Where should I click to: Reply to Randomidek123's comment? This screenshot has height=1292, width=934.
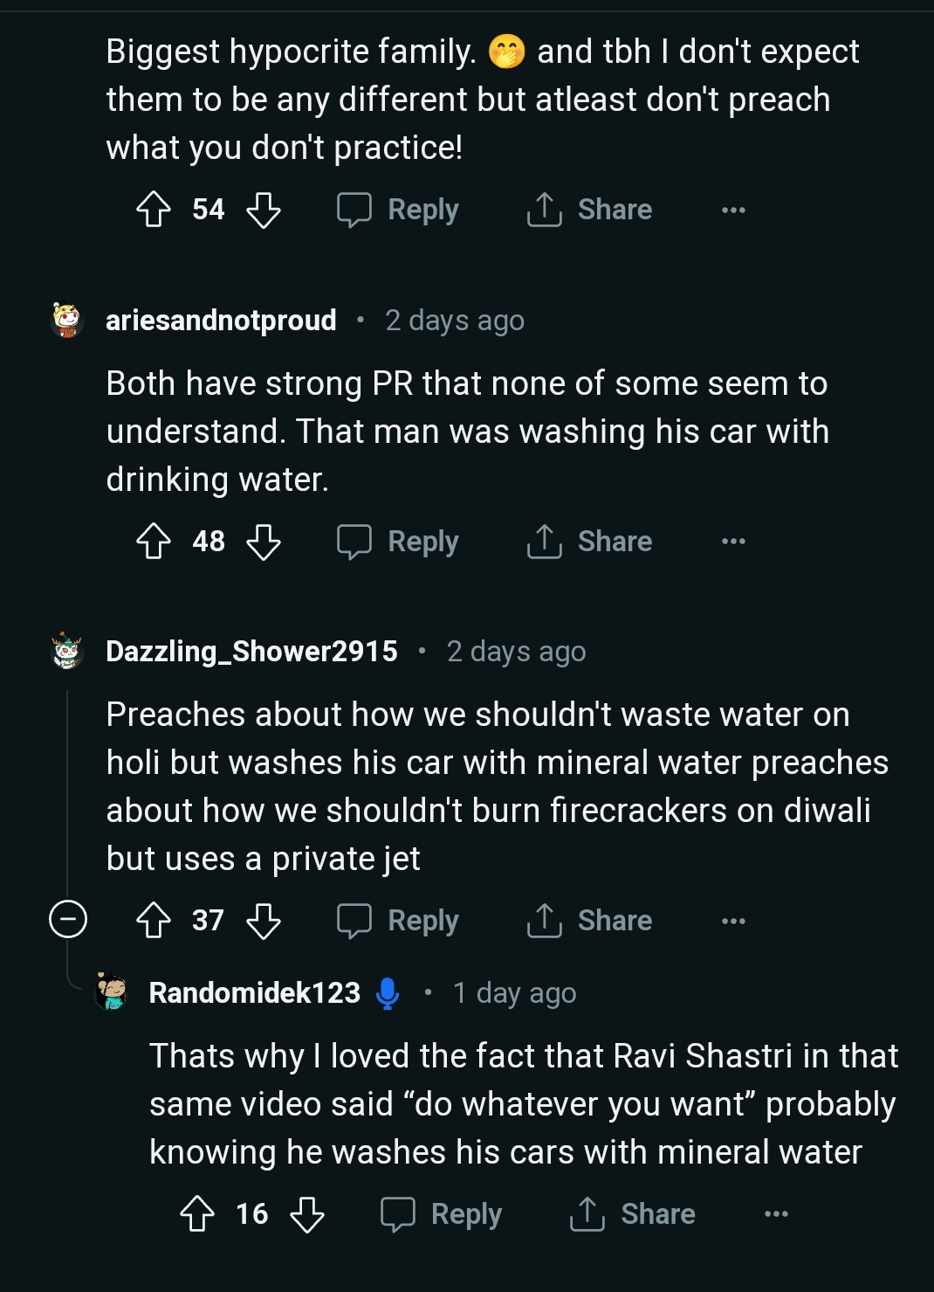pos(442,1214)
